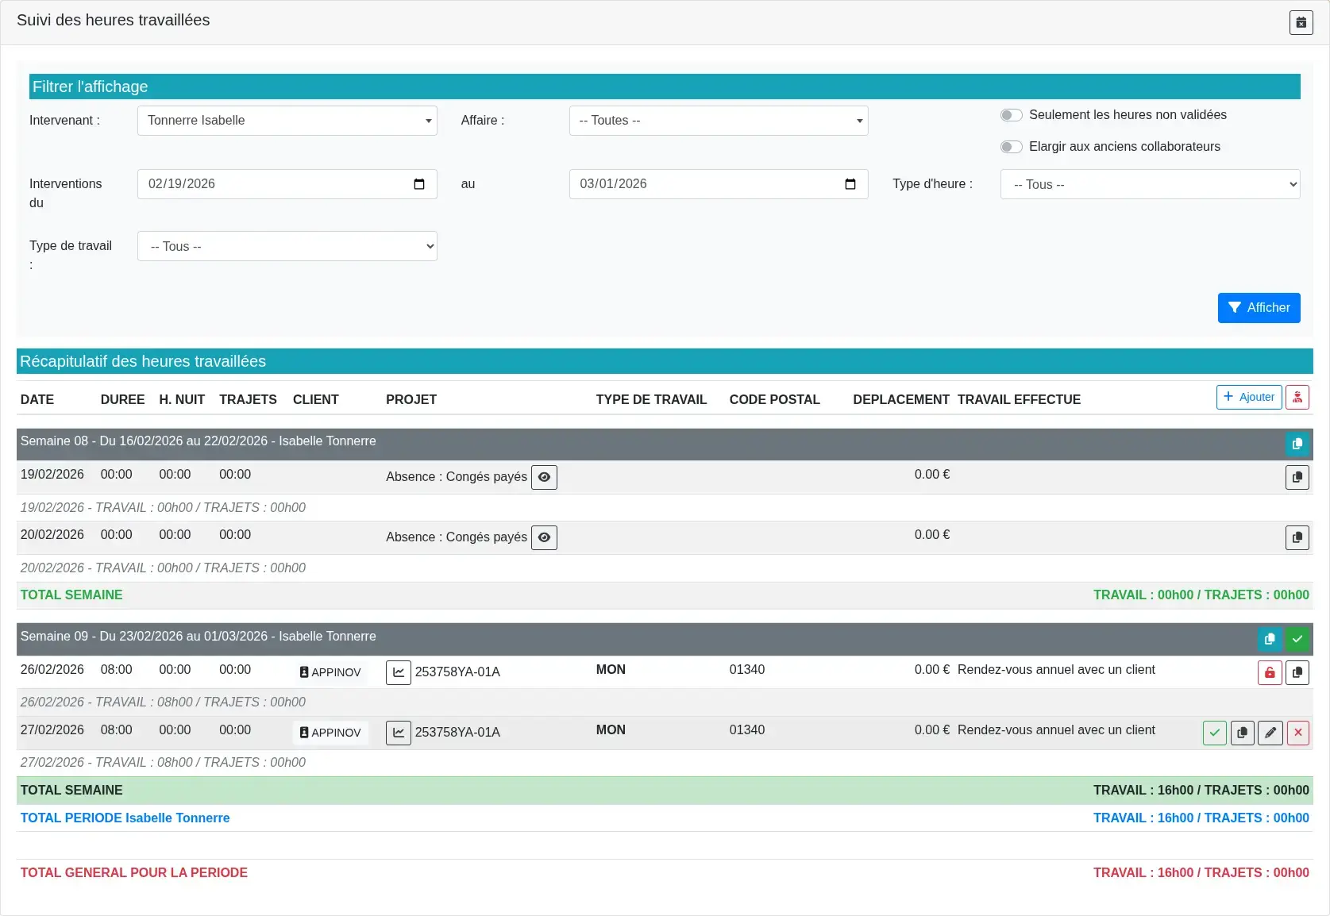1330x916 pixels.
Task: Click the 'Récapitulatif des heures travaillées' header
Action: click(x=143, y=361)
